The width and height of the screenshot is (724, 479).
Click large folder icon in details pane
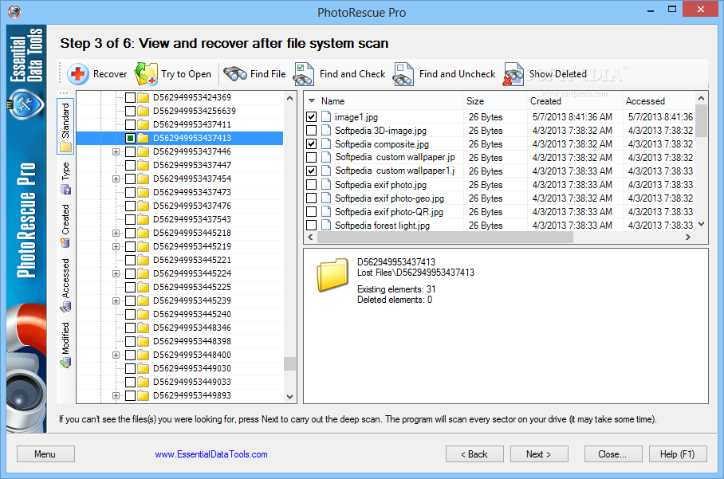pyautogui.click(x=332, y=275)
